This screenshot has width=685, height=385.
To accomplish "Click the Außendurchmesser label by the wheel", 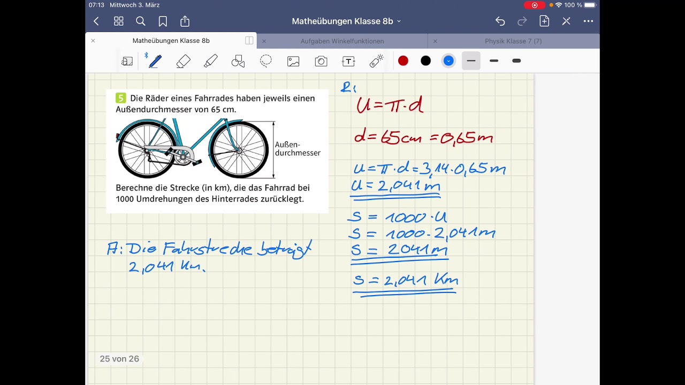I will click(x=298, y=149).
